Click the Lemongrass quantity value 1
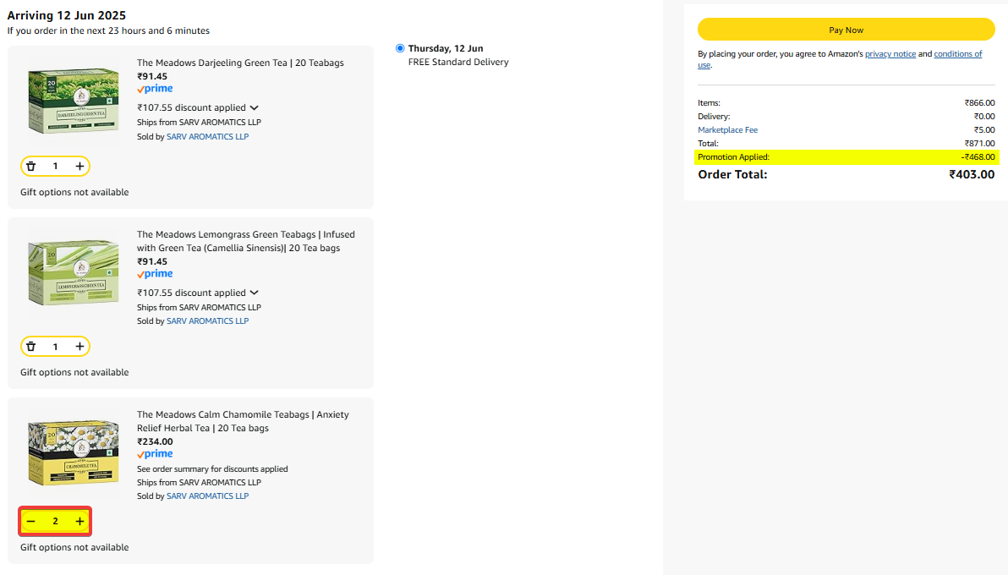The height and width of the screenshot is (575, 1008). tap(55, 347)
